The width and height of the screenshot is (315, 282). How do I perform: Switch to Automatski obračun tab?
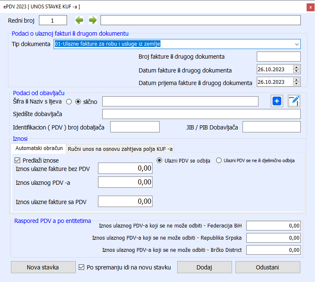[x=39, y=148]
